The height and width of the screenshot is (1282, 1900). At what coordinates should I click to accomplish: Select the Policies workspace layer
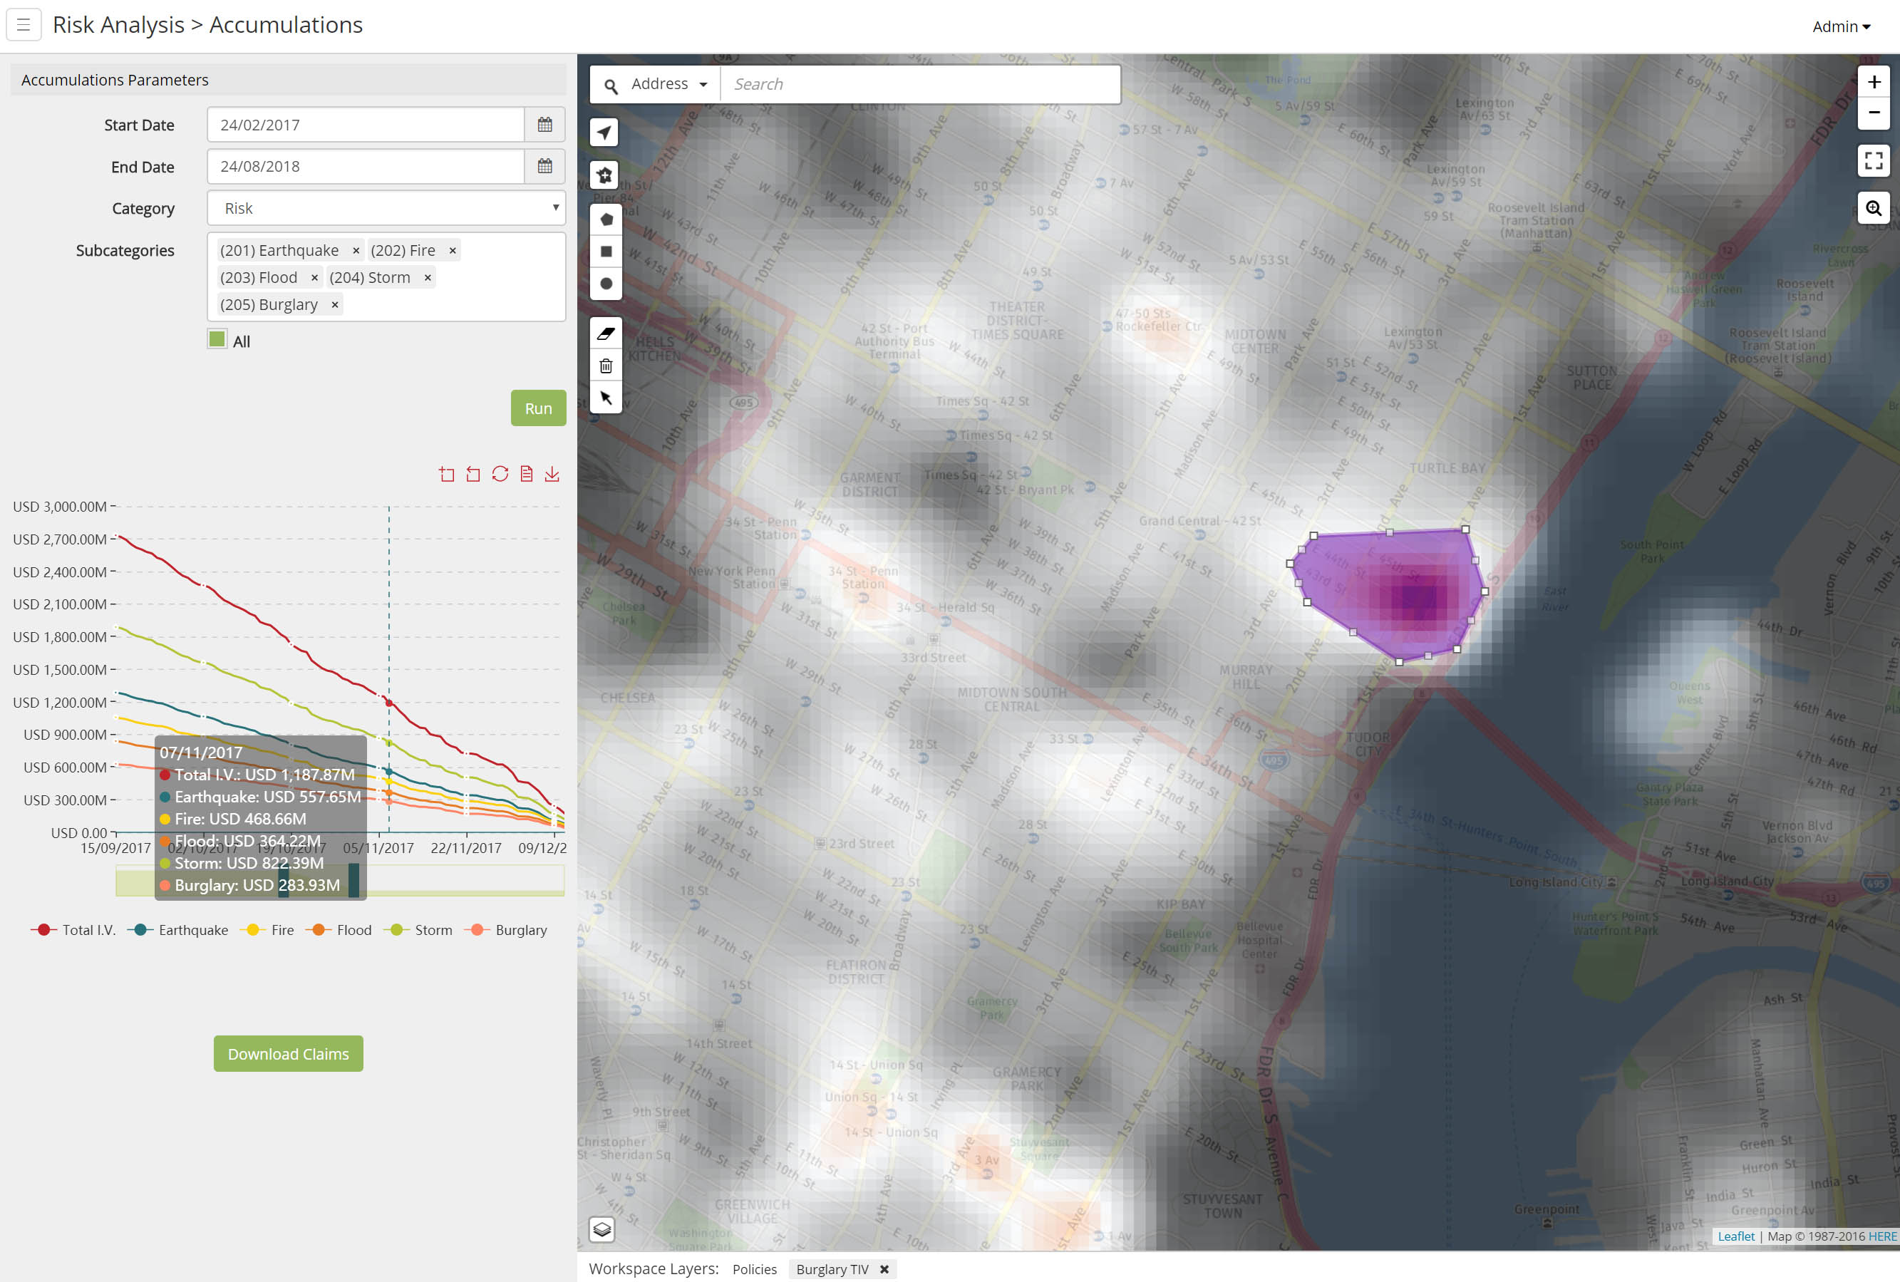[754, 1269]
